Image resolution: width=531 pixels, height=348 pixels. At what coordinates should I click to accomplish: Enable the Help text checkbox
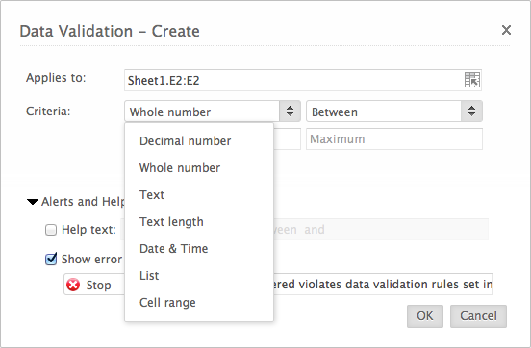[51, 230]
